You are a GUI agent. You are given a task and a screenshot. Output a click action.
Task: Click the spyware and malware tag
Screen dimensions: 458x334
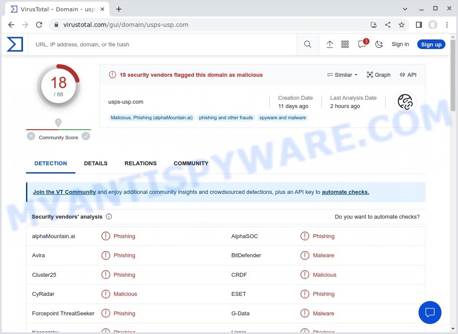[283, 118]
